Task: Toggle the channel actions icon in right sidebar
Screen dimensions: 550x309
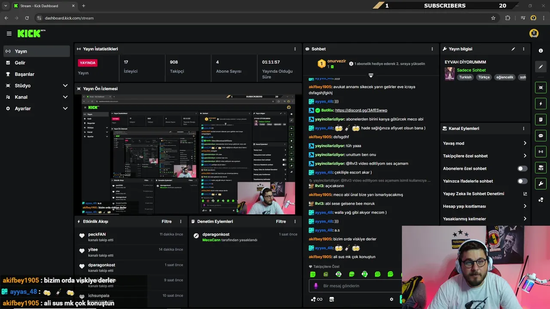Action: click(541, 167)
